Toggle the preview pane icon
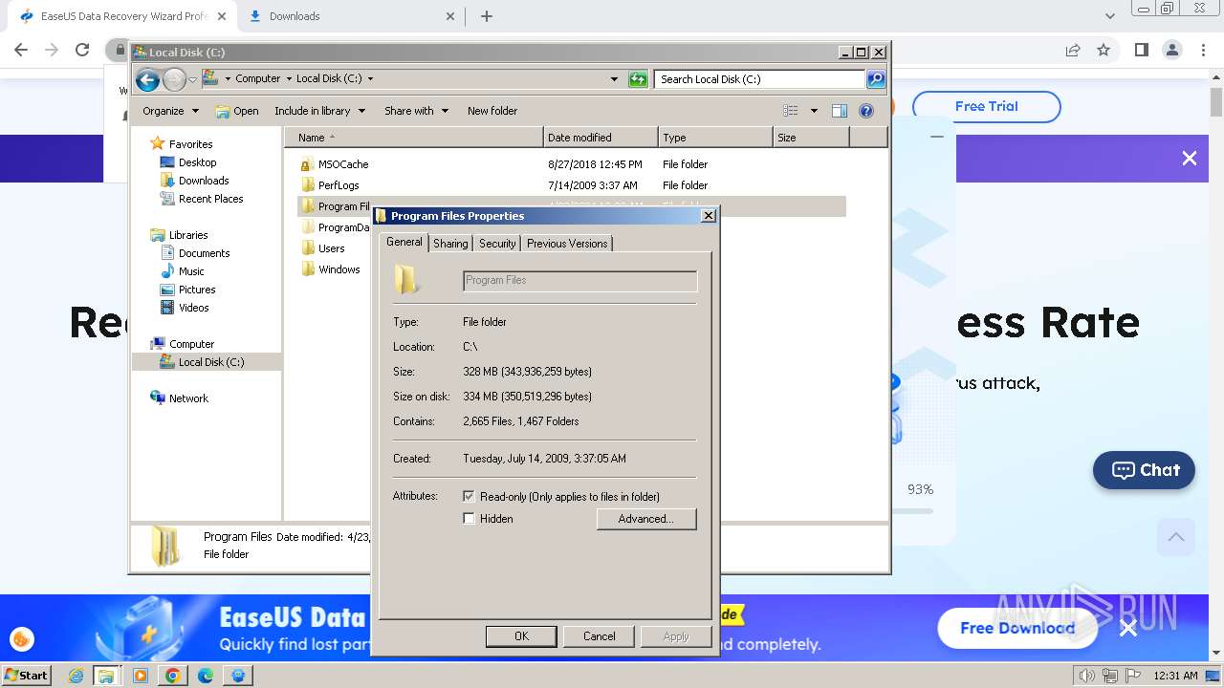 [840, 111]
